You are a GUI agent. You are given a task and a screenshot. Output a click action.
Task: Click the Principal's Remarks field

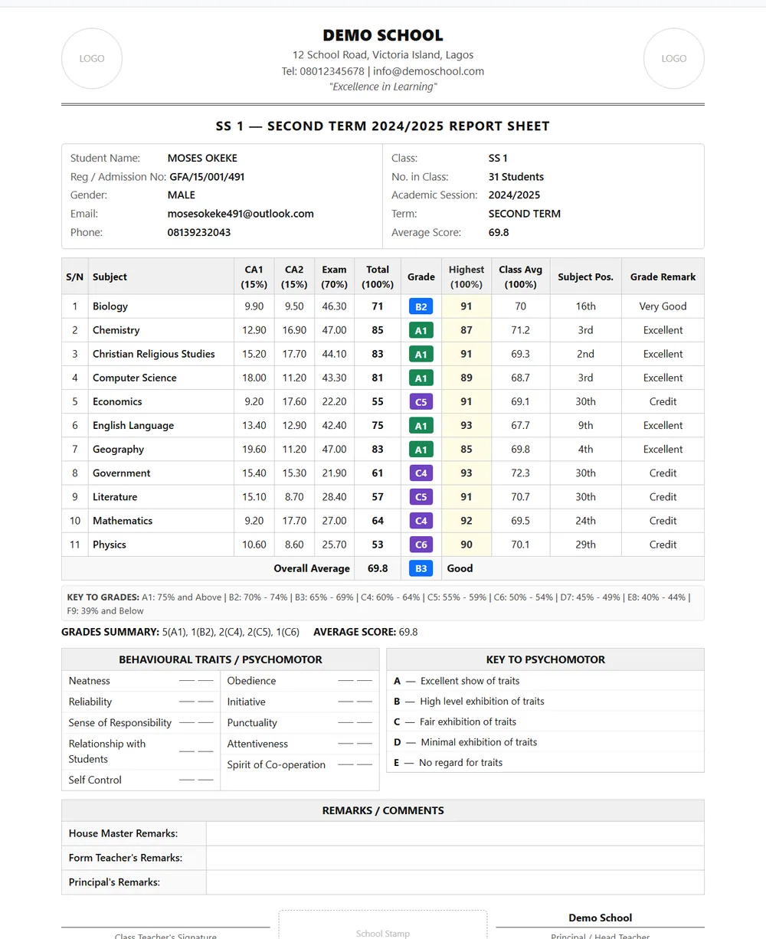pyautogui.click(x=455, y=882)
